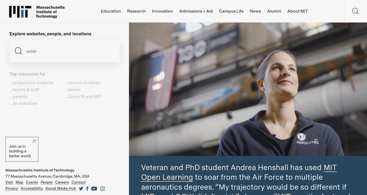Viewport: 367px width, 195px height.
Task: Open the Visit footer link
Action: (x=9, y=182)
